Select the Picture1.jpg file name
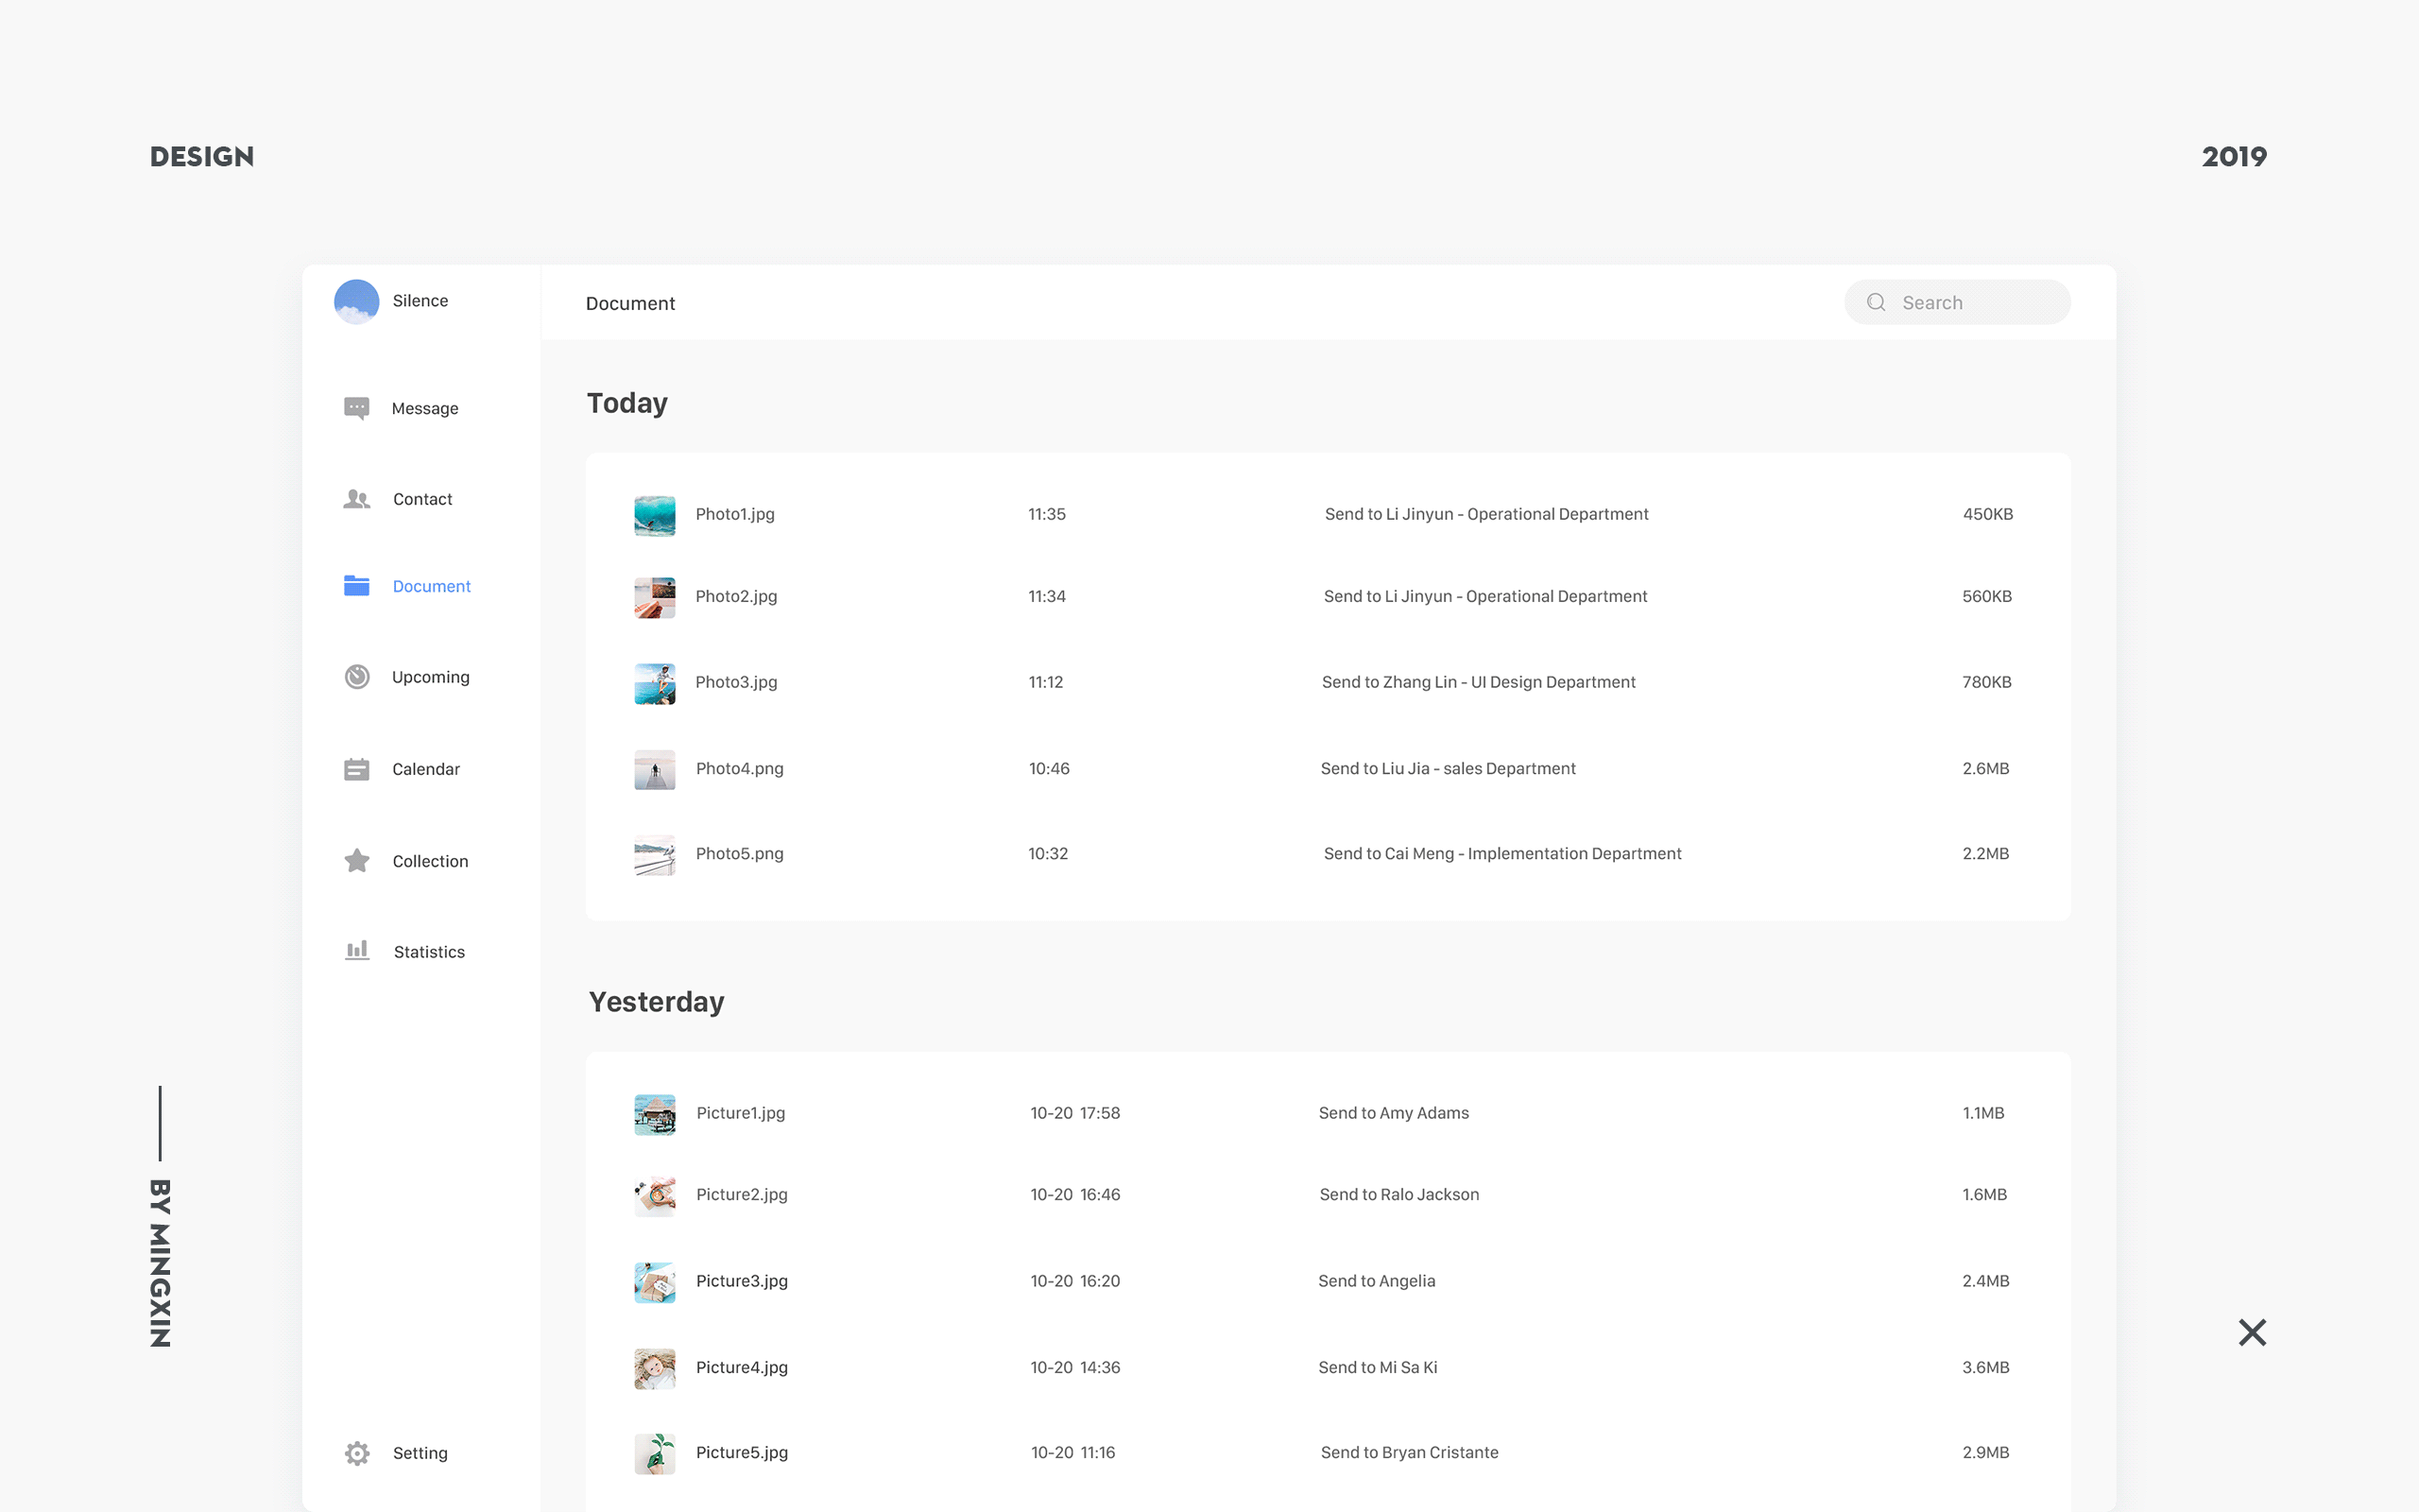The height and width of the screenshot is (1512, 2419). coord(741,1113)
